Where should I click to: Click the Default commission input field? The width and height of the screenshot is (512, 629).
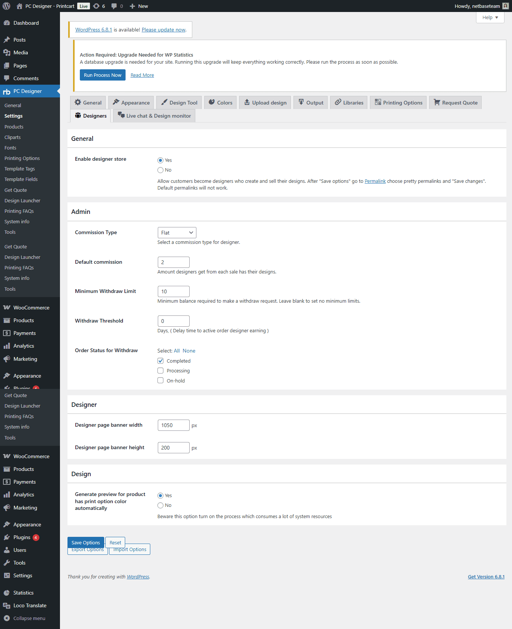click(174, 262)
